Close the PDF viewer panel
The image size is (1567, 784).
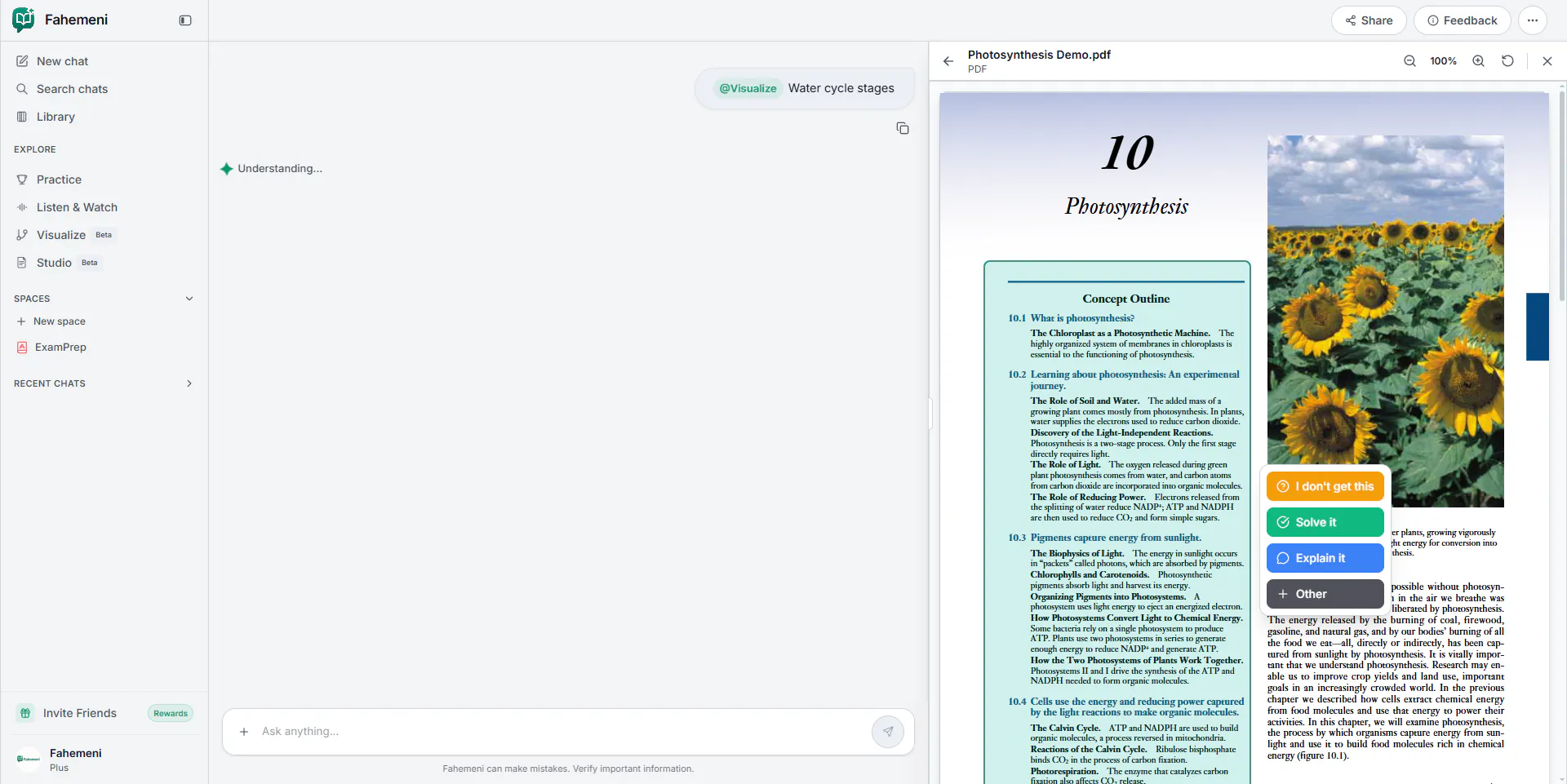(x=1547, y=61)
